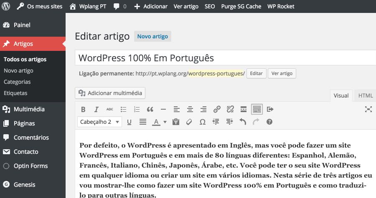376x198 pixels.
Task: Click the WordPress logo icon
Action: (x=6, y=6)
